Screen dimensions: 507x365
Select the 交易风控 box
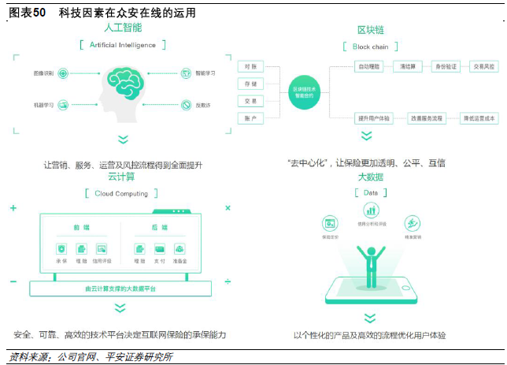coord(484,67)
